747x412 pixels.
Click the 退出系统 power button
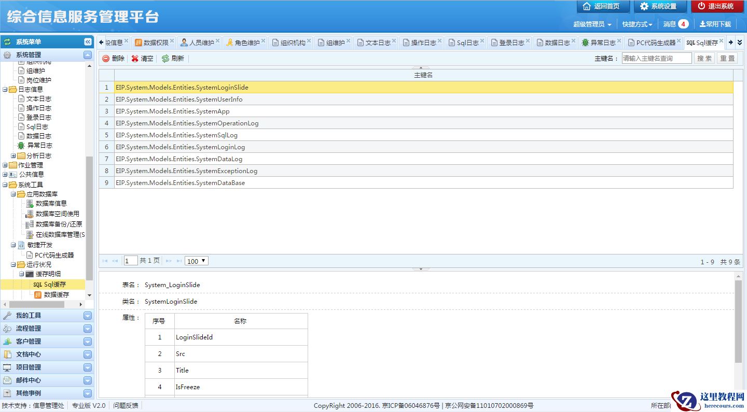click(x=717, y=6)
